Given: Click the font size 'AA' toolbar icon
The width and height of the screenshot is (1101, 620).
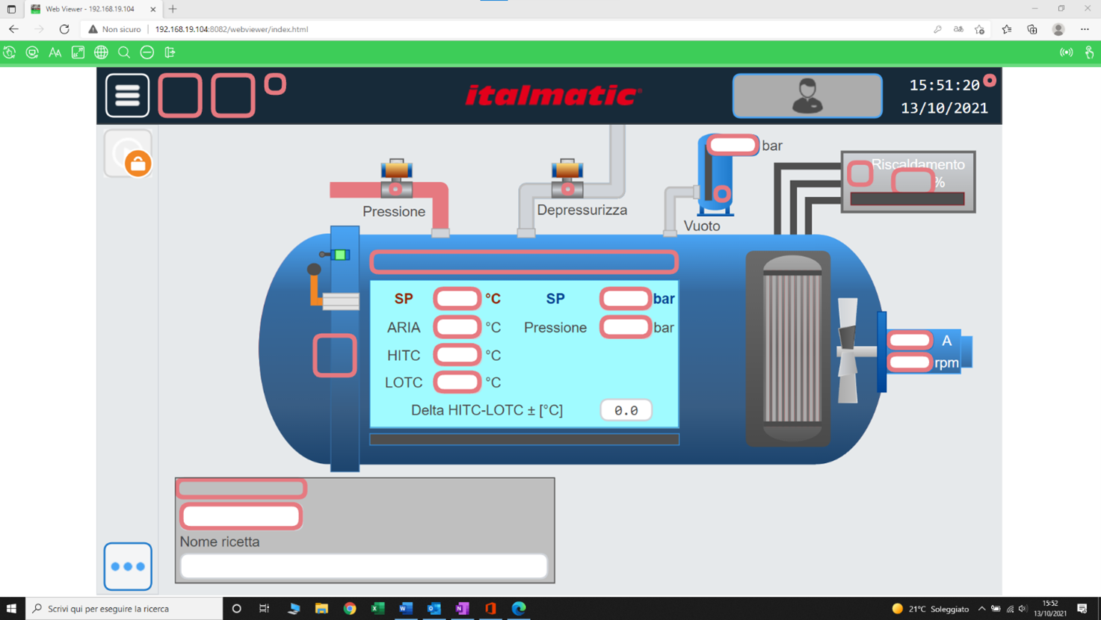Looking at the screenshot, I should tap(55, 52).
